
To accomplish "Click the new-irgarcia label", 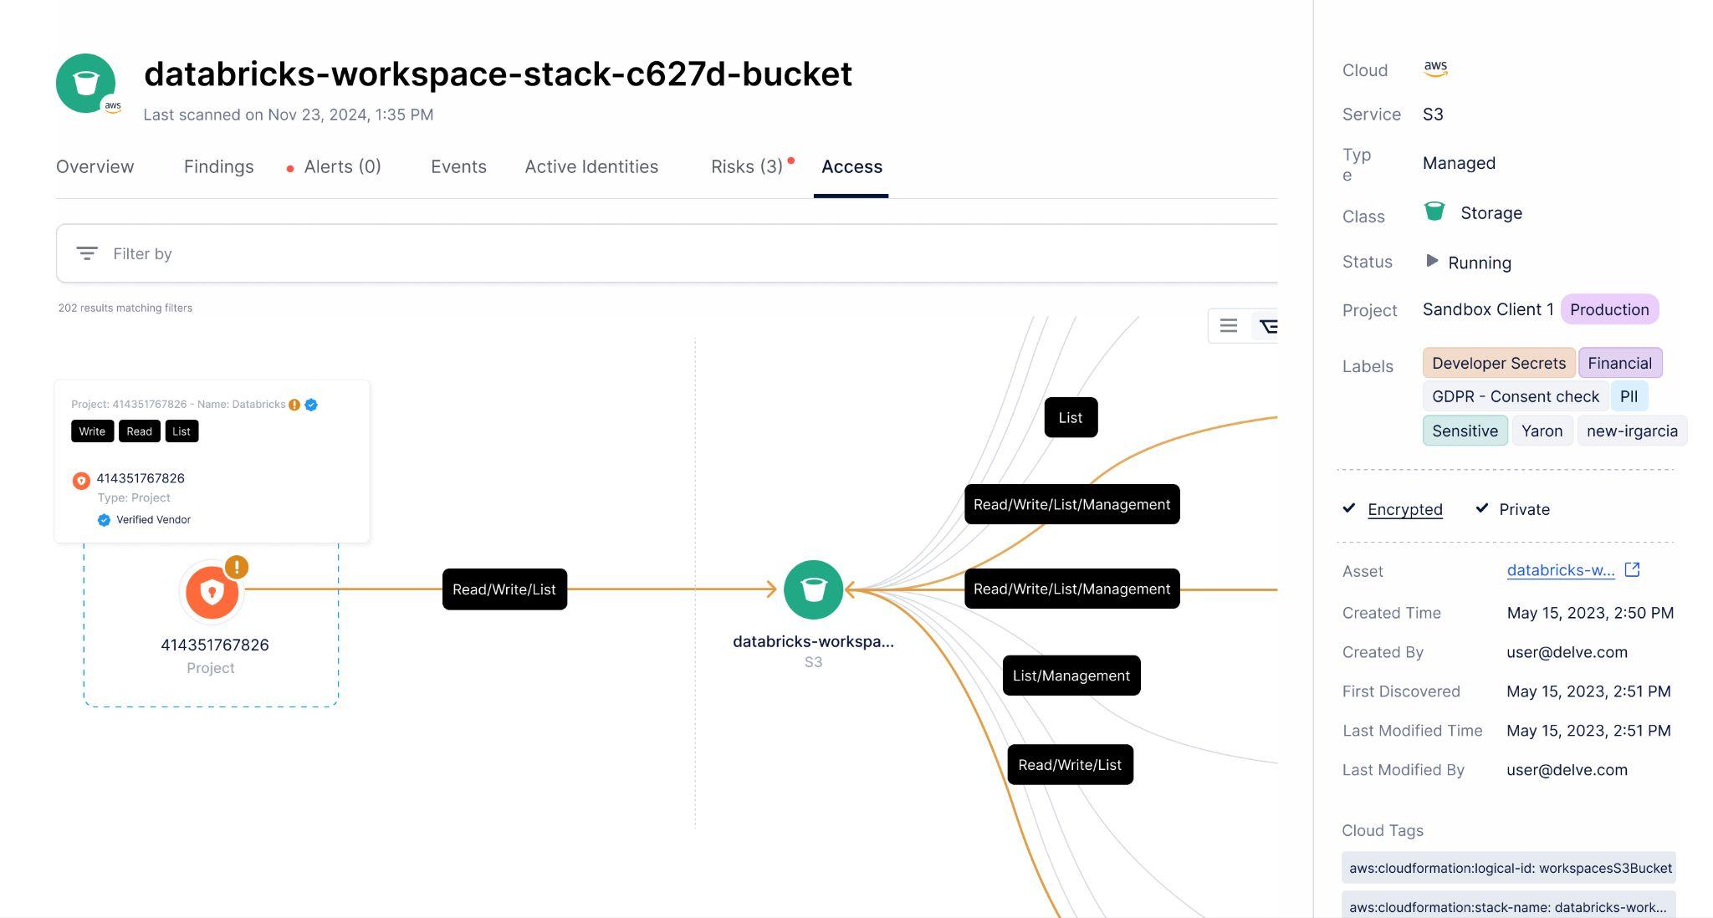I will tap(1632, 431).
